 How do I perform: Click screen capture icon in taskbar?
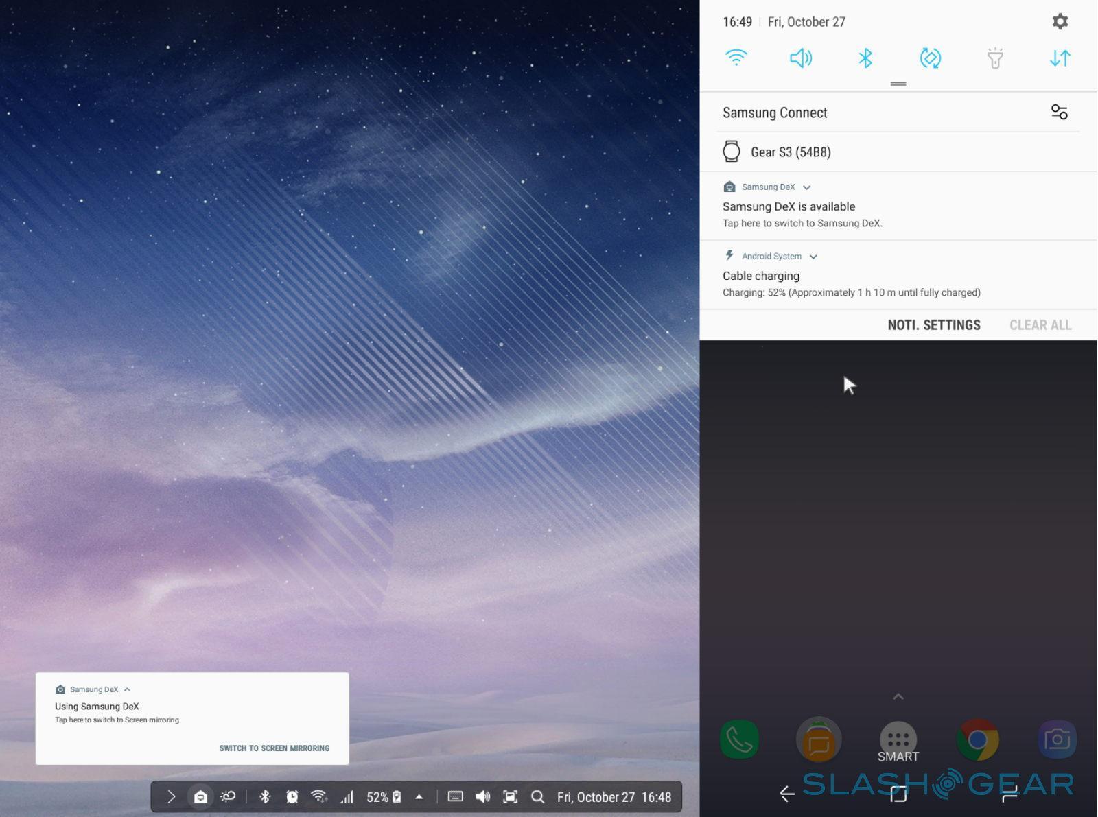pyautogui.click(x=510, y=796)
